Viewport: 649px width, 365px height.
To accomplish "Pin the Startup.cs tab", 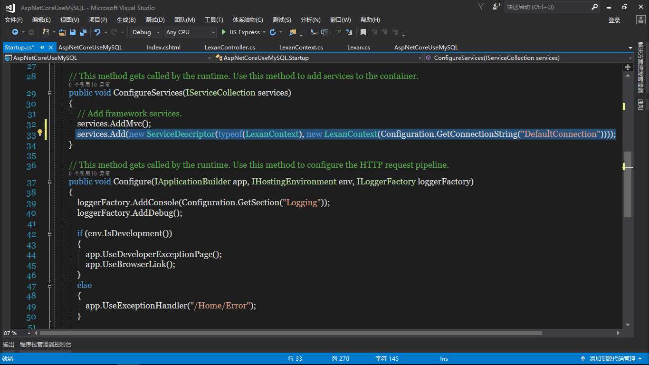I will 42,47.
